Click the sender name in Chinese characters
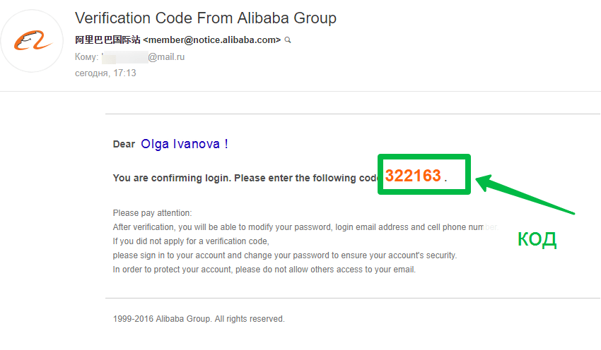Image resolution: width=601 pixels, height=350 pixels. tap(107, 40)
